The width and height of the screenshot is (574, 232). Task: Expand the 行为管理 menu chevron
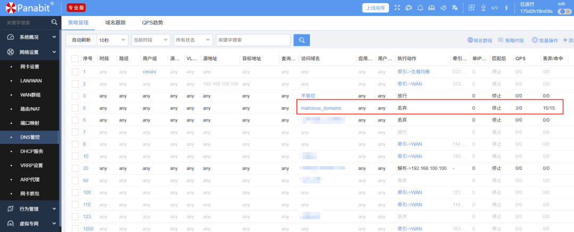tap(54, 209)
